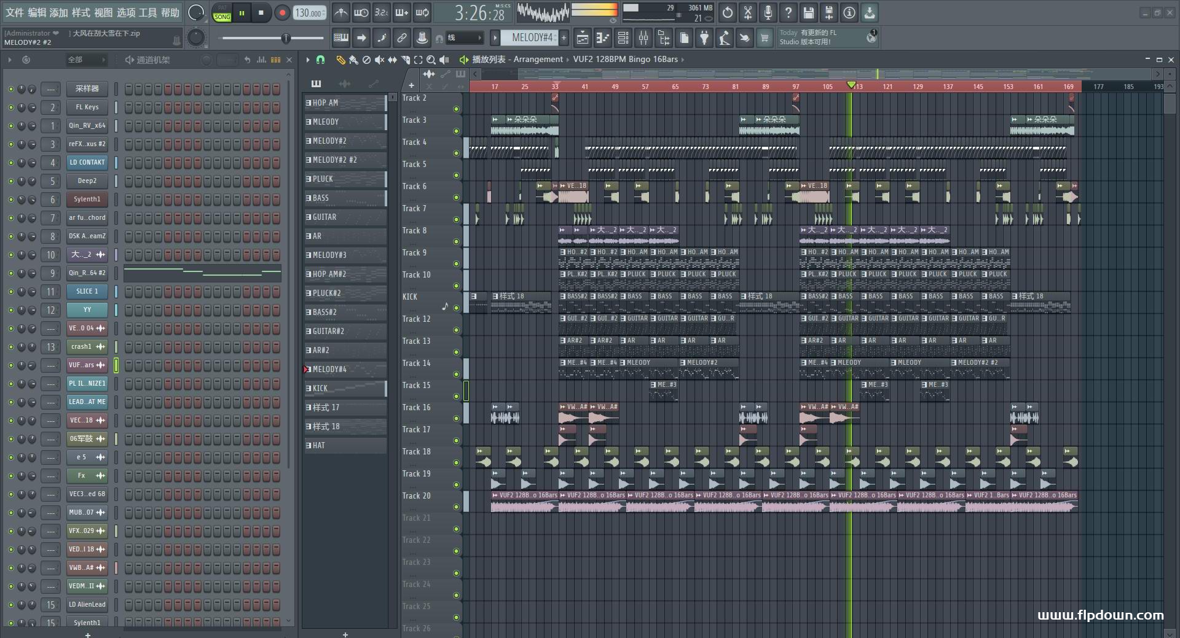The height and width of the screenshot is (638, 1180).
Task: Open the 全部 channel filter dropdown
Action: (86, 60)
